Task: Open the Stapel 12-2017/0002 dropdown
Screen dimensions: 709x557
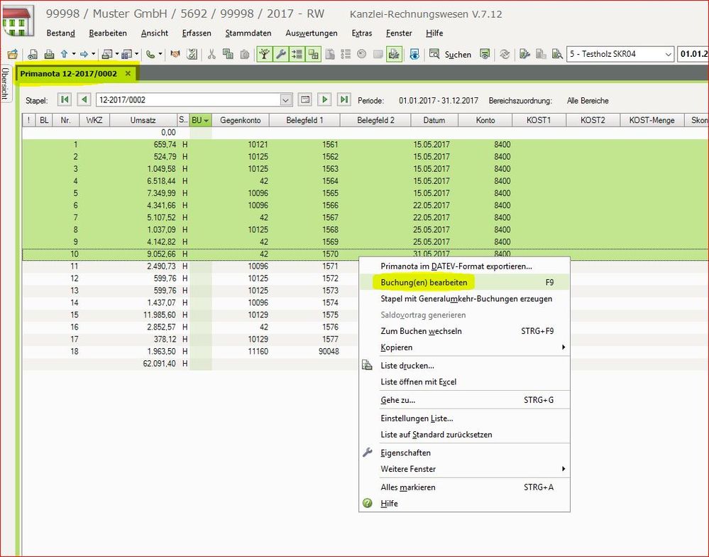Action: click(x=286, y=100)
